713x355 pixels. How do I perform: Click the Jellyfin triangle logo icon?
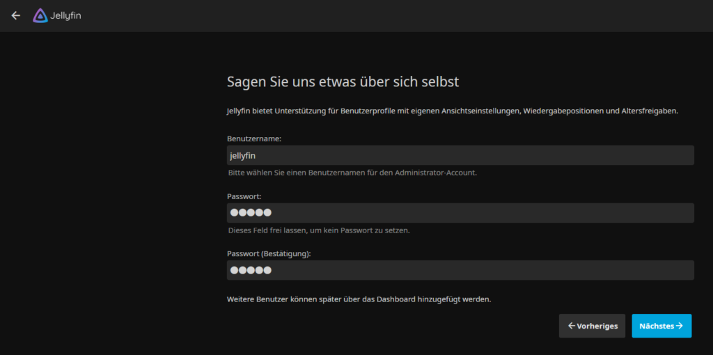point(40,15)
